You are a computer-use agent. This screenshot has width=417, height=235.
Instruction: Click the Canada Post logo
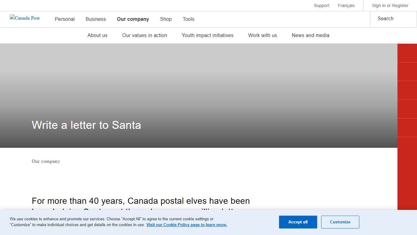coord(24,18)
